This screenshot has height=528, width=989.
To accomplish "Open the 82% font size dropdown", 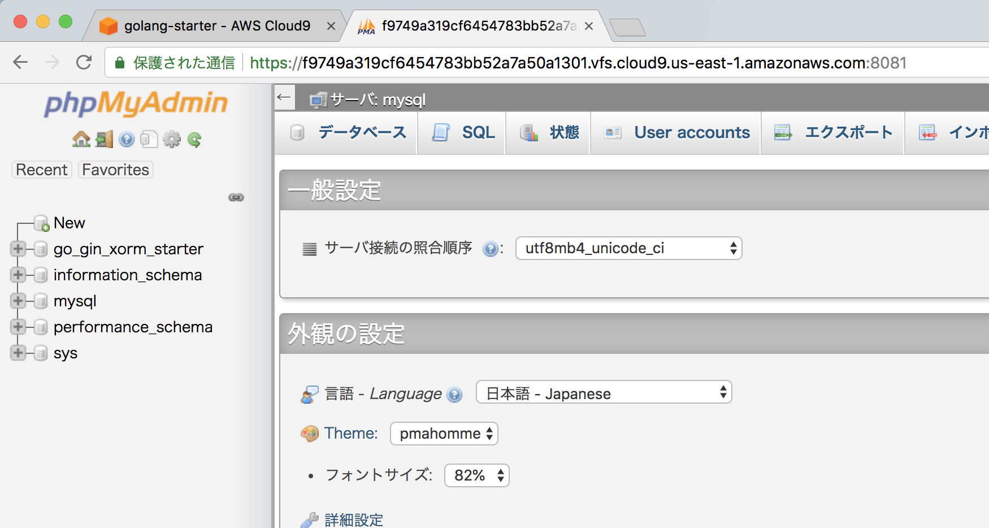I will pyautogui.click(x=477, y=475).
